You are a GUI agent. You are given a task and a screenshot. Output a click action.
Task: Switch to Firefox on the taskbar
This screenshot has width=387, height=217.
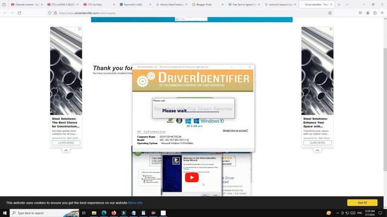click(x=114, y=213)
